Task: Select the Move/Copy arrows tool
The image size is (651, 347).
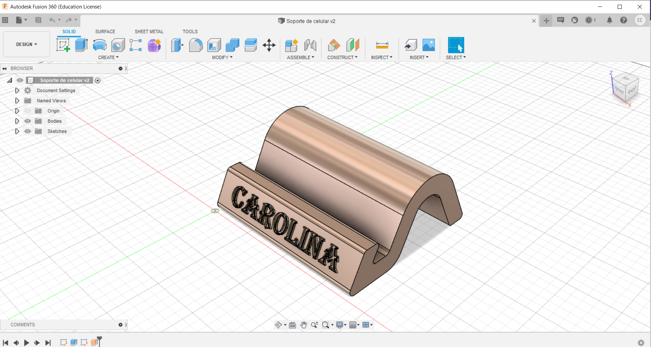Action: (x=269, y=45)
